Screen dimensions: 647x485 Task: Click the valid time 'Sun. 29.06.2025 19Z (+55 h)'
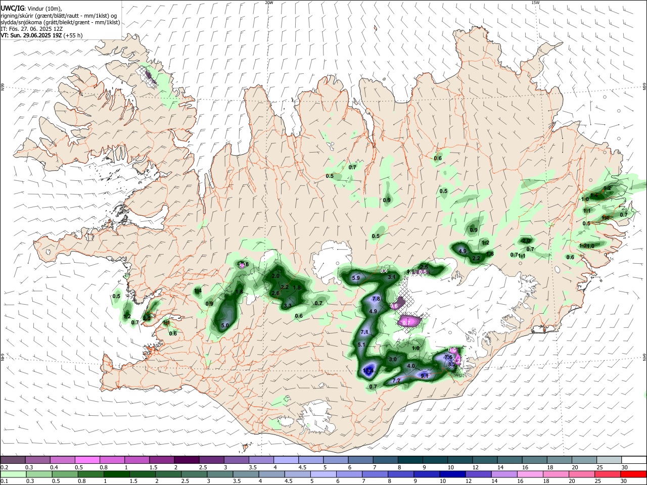pos(46,35)
